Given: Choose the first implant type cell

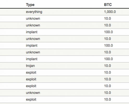Looking at the screenshot, I should click(x=32, y=32).
